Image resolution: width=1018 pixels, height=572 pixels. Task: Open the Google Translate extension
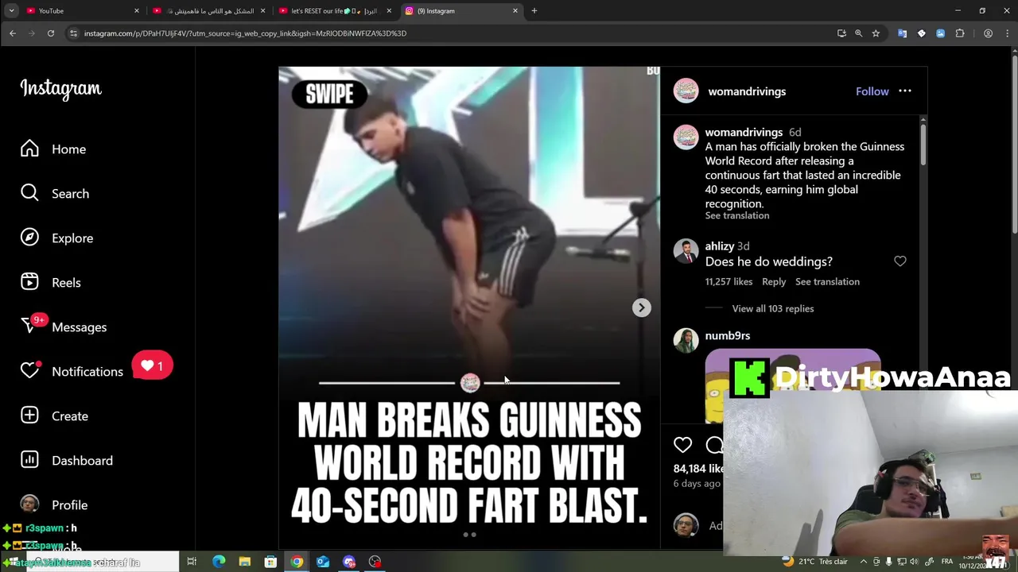tap(902, 33)
